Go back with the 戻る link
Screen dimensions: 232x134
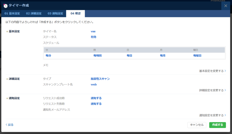10,125
